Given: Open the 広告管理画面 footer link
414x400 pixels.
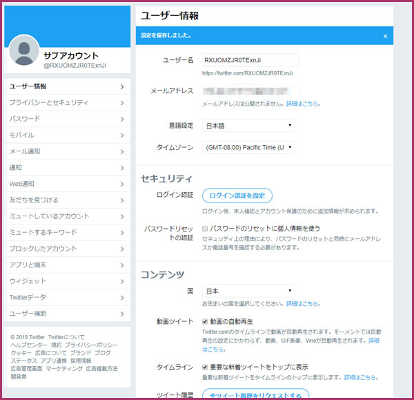Looking at the screenshot, I should click(26, 368).
